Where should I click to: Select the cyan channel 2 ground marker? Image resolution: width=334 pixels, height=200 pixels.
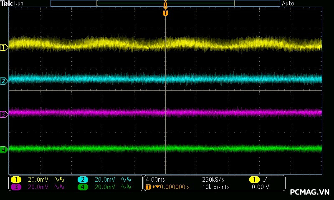pyautogui.click(x=4, y=81)
